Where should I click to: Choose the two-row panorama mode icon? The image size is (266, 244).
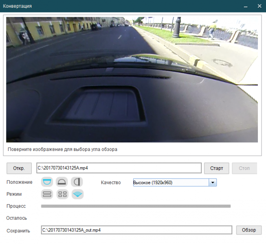click(x=47, y=194)
